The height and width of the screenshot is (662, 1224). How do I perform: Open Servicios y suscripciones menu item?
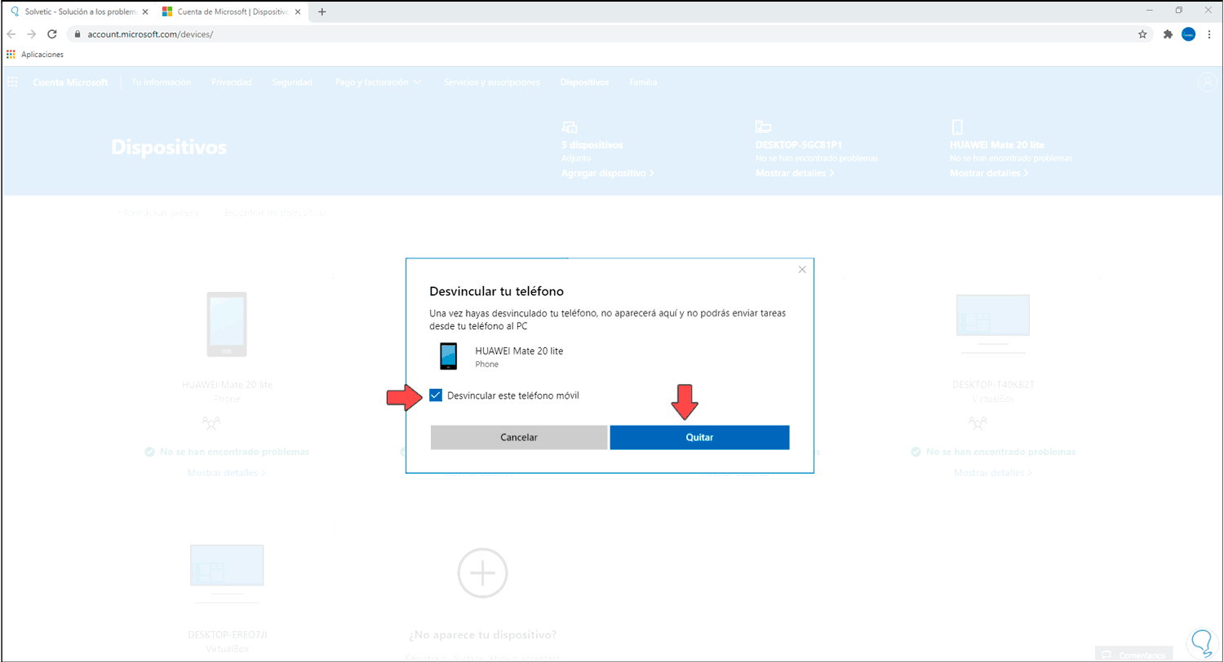491,82
